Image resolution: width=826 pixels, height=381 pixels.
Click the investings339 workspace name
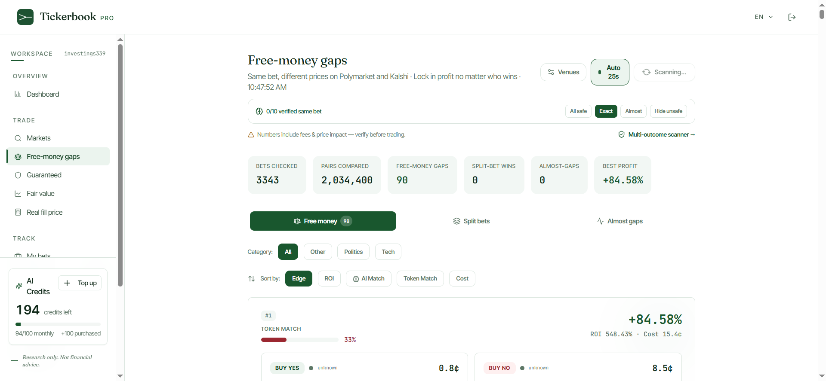(x=85, y=54)
